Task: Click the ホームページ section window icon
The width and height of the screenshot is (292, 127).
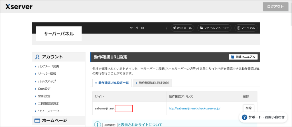Action: click(37, 120)
